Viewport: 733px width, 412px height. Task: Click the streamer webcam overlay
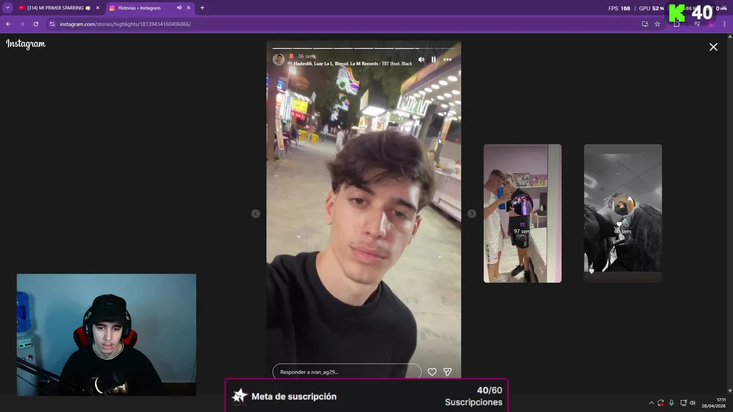[x=107, y=335]
